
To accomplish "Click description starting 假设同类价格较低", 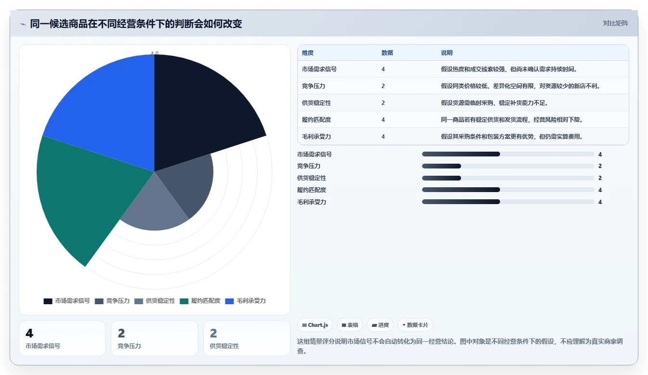I will (x=520, y=86).
